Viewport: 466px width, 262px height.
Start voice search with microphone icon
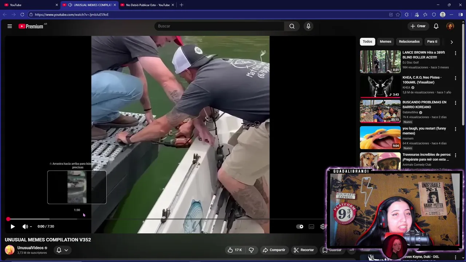(x=308, y=26)
